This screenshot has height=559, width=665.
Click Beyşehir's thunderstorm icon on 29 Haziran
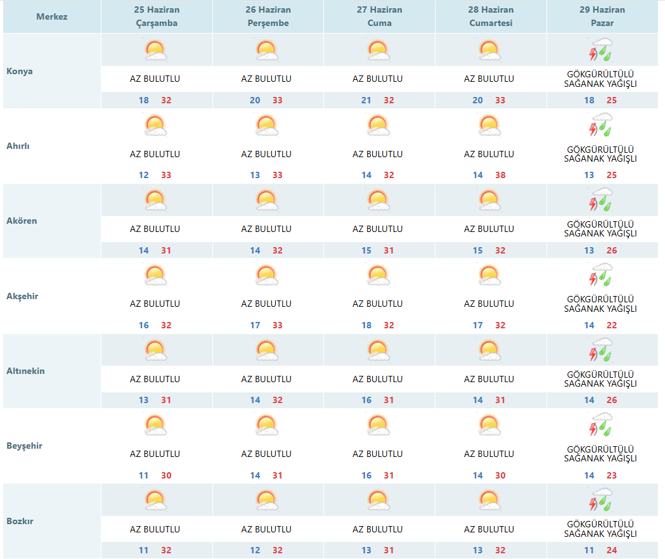(601, 425)
